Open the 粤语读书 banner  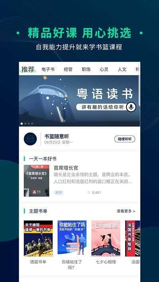(79, 101)
